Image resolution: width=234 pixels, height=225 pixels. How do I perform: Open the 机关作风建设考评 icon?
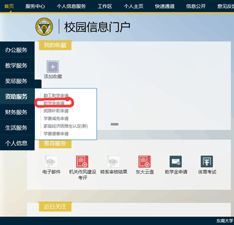click(82, 161)
